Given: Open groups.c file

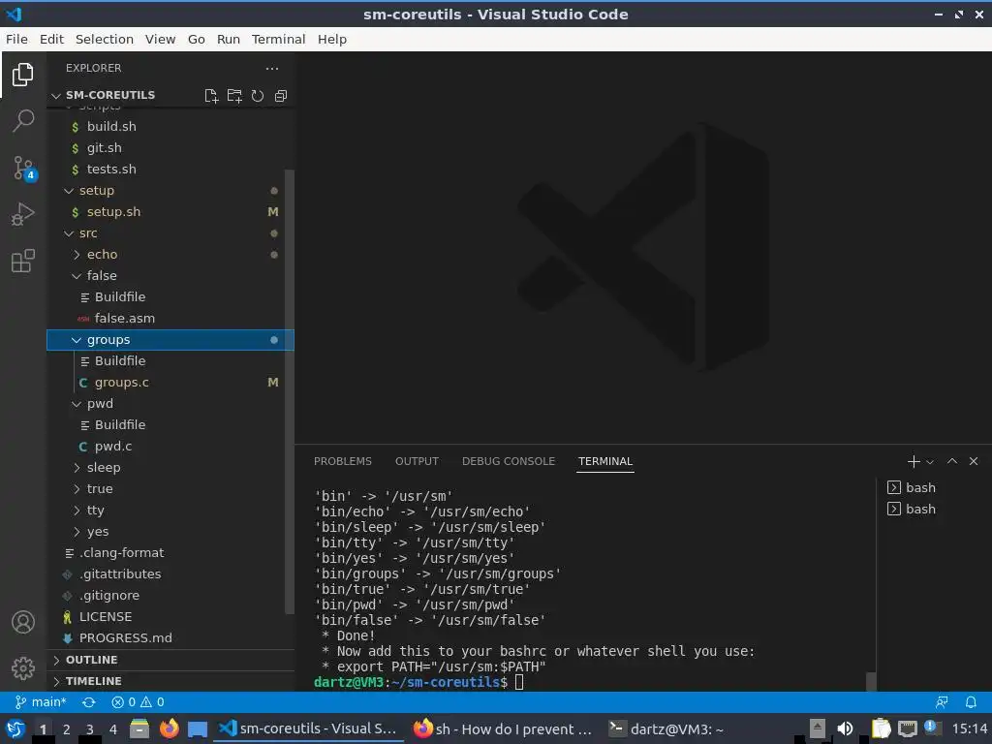Looking at the screenshot, I should tap(170, 382).
